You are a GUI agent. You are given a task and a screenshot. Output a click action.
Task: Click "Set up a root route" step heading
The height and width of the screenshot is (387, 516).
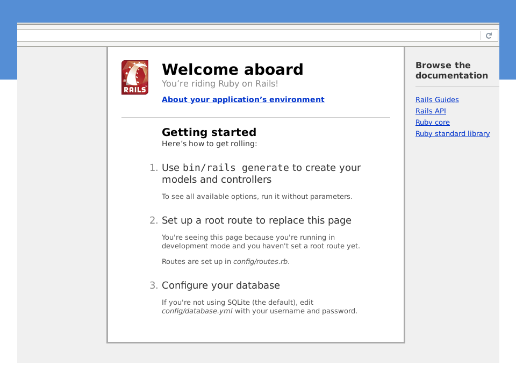point(256,220)
